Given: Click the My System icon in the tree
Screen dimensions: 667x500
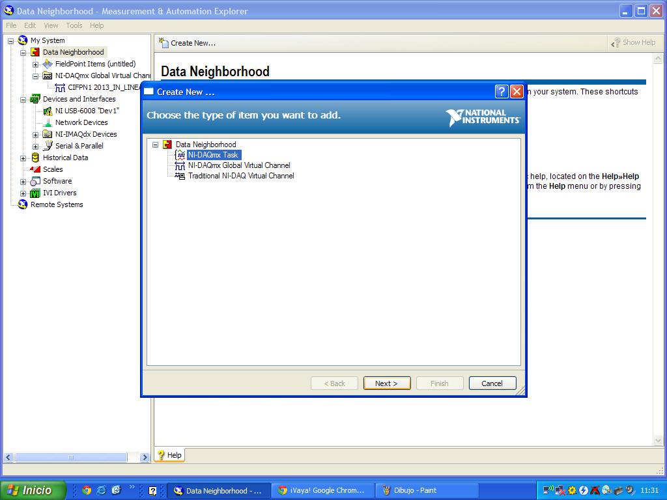Looking at the screenshot, I should [x=23, y=40].
